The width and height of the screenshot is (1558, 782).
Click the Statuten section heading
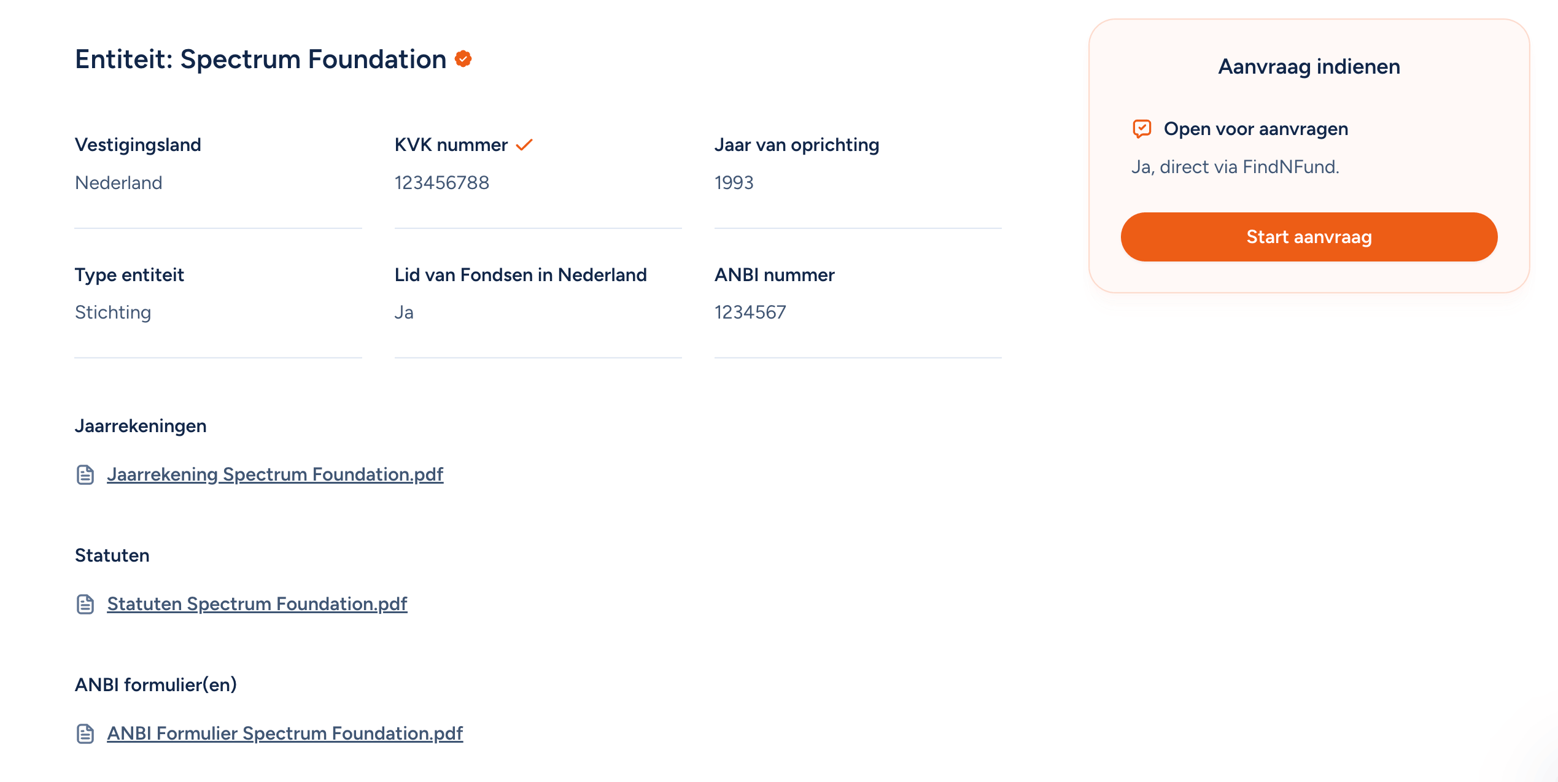[112, 556]
